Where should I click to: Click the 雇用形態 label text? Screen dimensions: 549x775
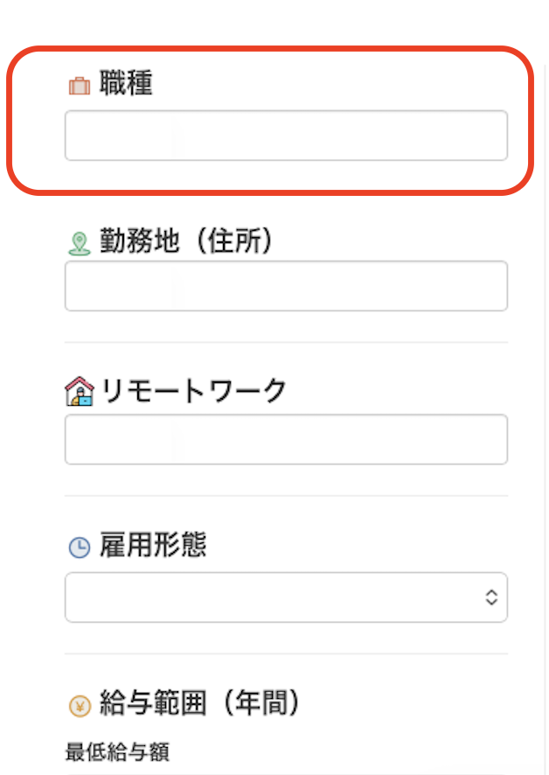153,546
